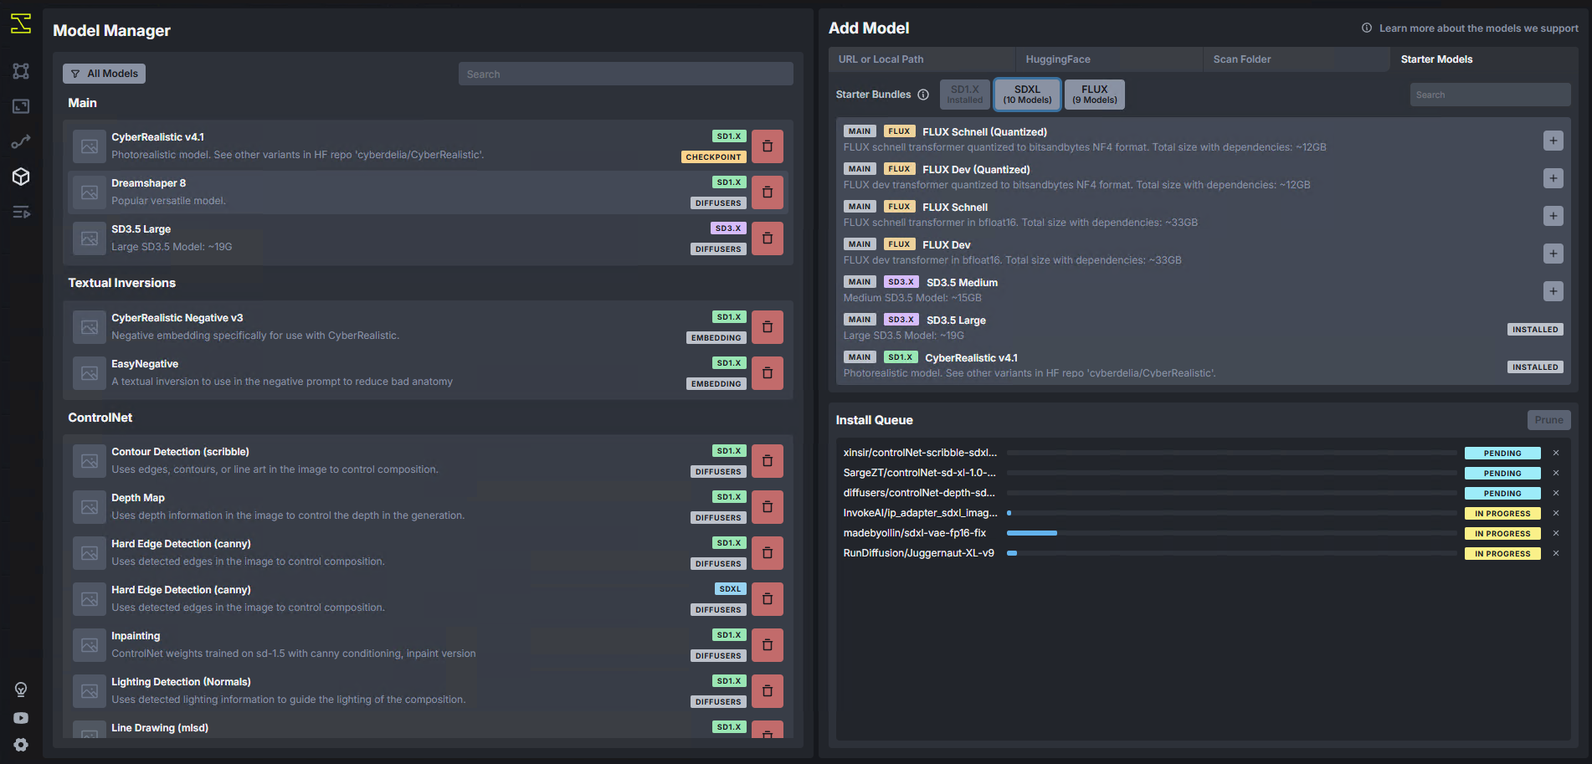Click the Prune queue button
The height and width of the screenshot is (764, 1592).
click(1548, 420)
